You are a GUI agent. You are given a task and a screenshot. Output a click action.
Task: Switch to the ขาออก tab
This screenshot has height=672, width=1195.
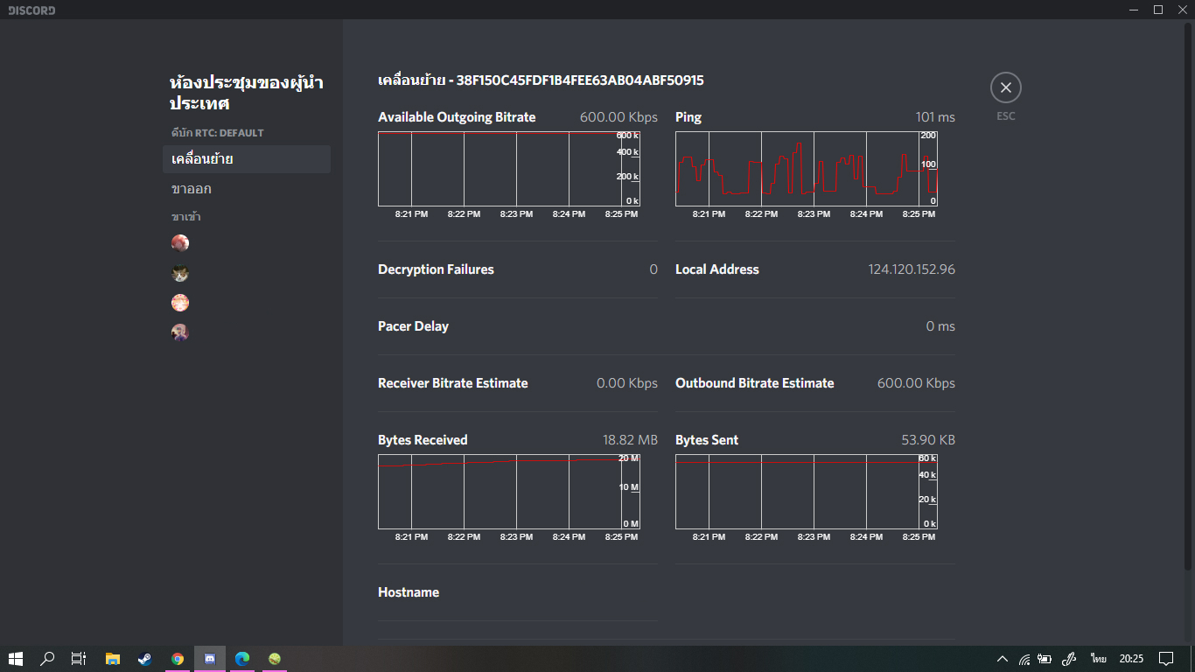point(247,189)
